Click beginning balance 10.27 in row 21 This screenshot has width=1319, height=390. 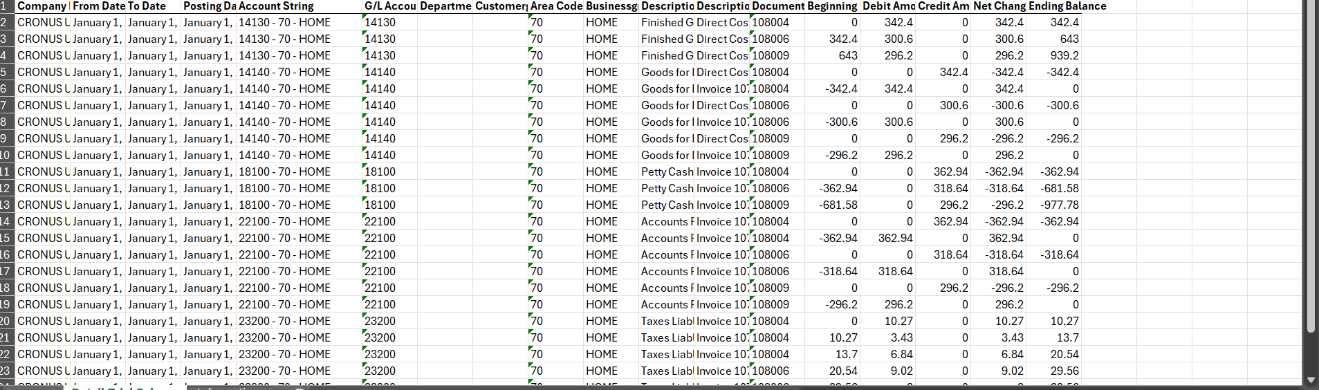[833, 337]
